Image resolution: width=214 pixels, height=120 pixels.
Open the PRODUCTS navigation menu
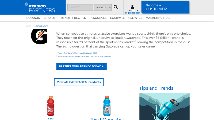32,18
